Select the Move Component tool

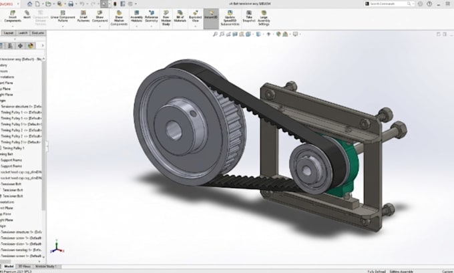pos(100,16)
